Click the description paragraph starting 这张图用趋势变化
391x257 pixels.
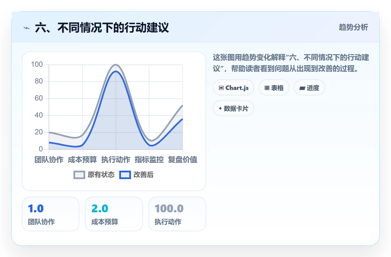point(291,63)
